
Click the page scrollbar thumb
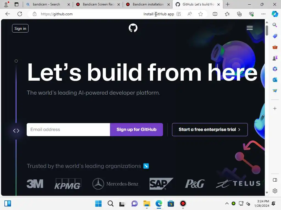267,30
